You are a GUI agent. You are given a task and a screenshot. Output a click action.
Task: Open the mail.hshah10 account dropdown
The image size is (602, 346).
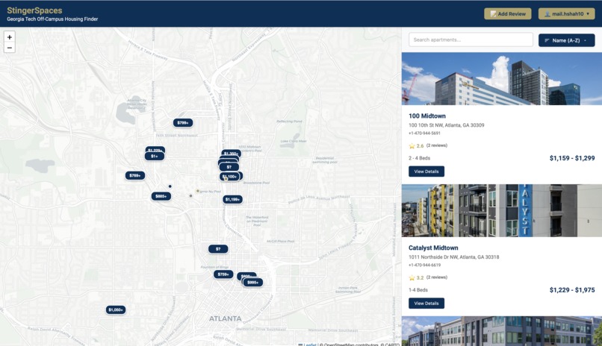click(566, 13)
